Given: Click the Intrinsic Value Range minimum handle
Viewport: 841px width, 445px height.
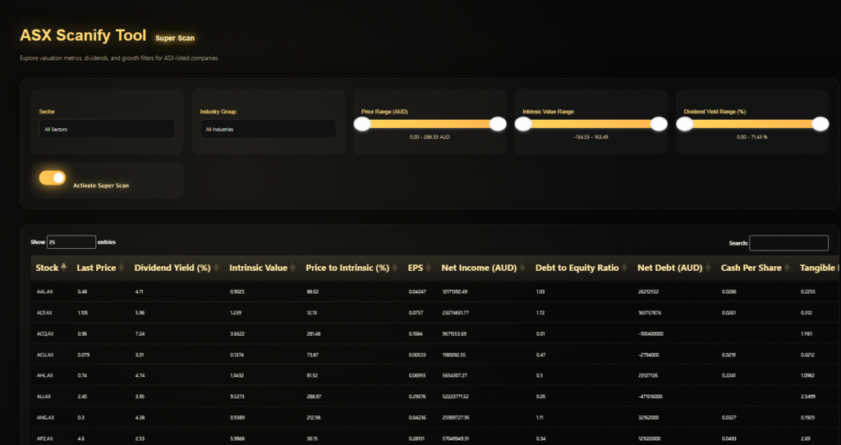Looking at the screenshot, I should (x=523, y=124).
